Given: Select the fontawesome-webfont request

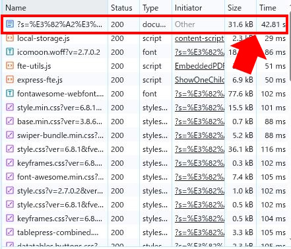Looking at the screenshot, I should pos(60,94).
